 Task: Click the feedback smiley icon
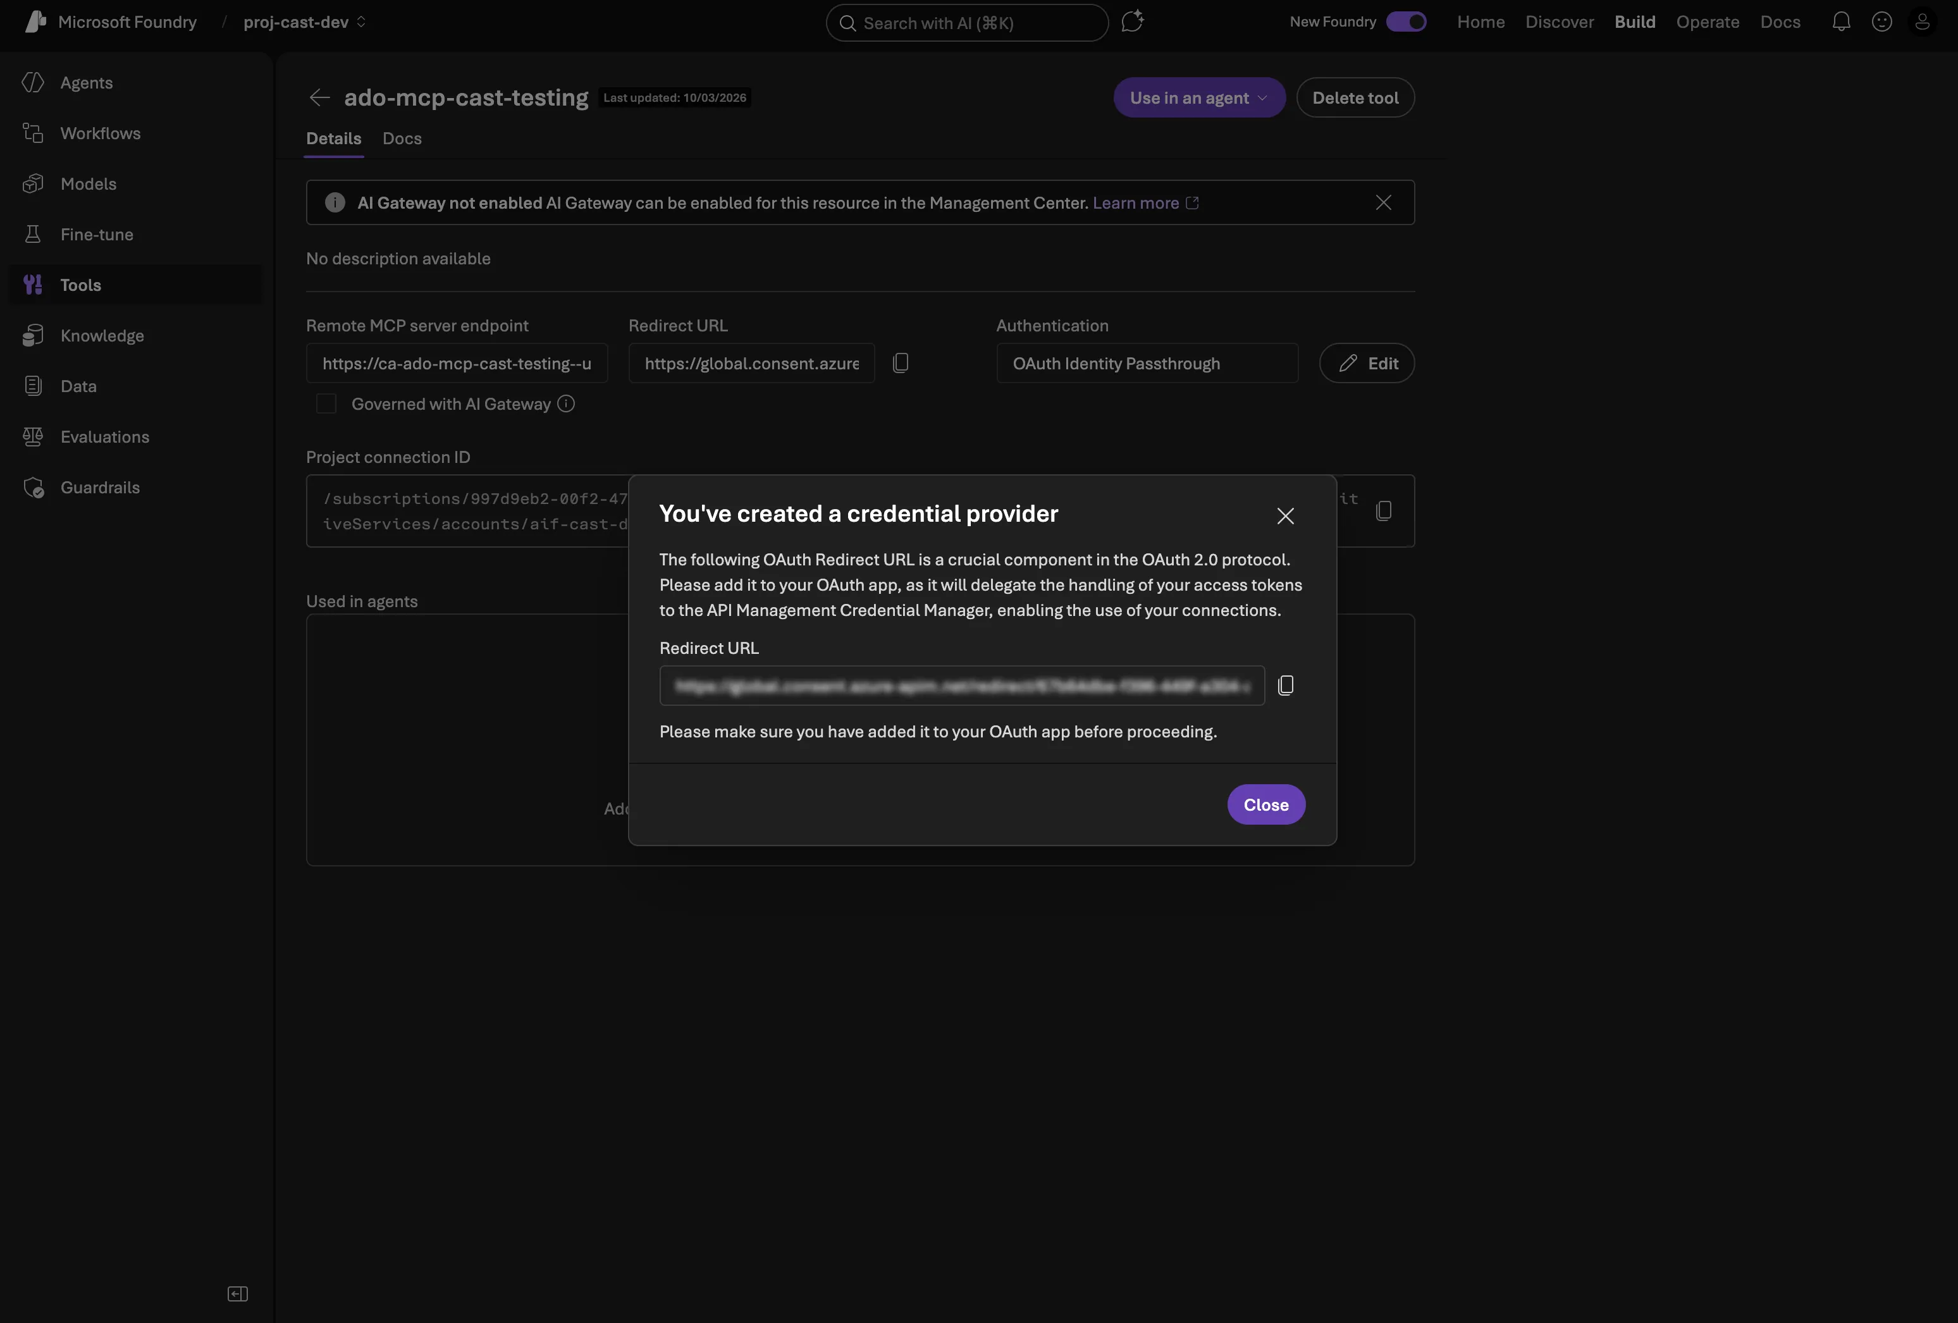point(1881,22)
